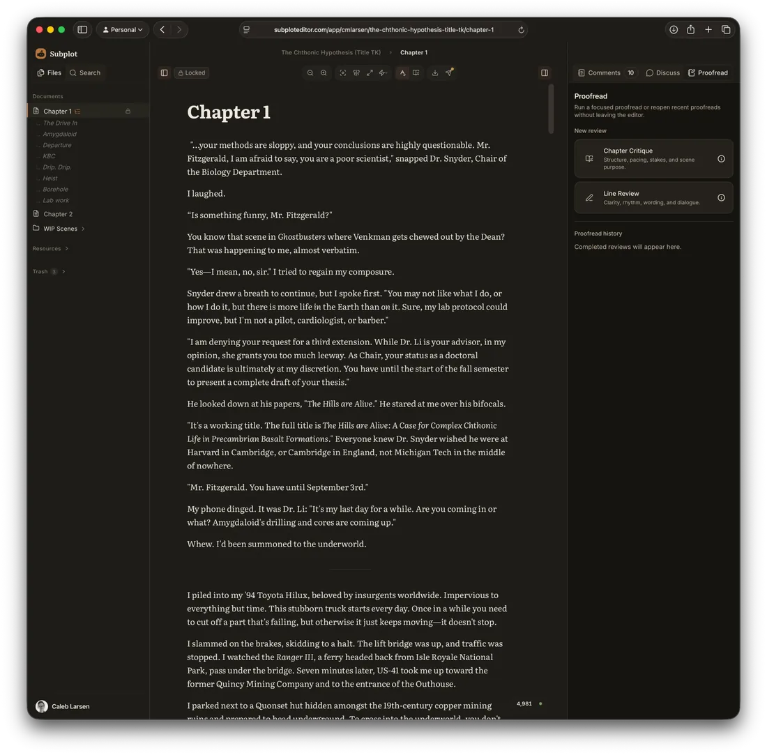Click the Chapter 1 heading
Viewport: 767px width, 755px height.
click(x=229, y=112)
